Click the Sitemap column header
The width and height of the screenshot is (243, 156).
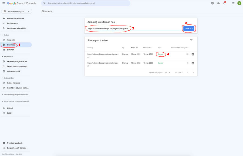click(90, 48)
